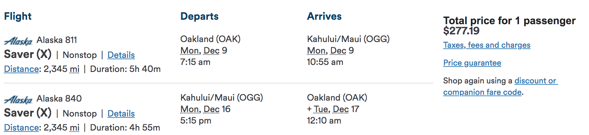Click the Alaska logo beside flight 811
Screen dimensions: 589x135
point(18,41)
